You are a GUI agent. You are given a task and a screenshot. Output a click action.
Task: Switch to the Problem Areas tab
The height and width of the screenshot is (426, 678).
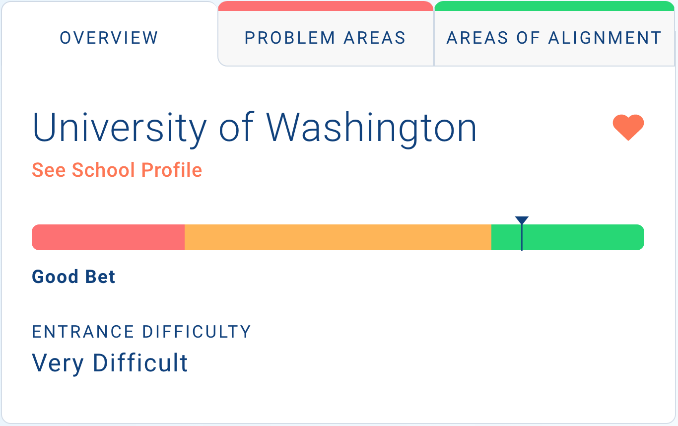click(x=326, y=38)
